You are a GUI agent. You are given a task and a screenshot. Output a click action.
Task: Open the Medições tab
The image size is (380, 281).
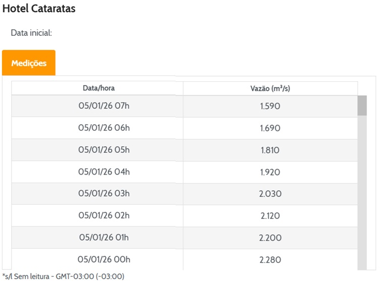coord(29,63)
